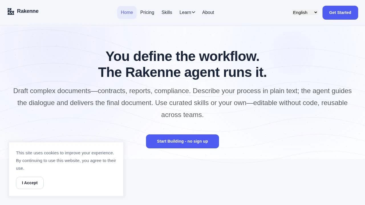Click the chevron arrow next to Learn

pyautogui.click(x=194, y=12)
